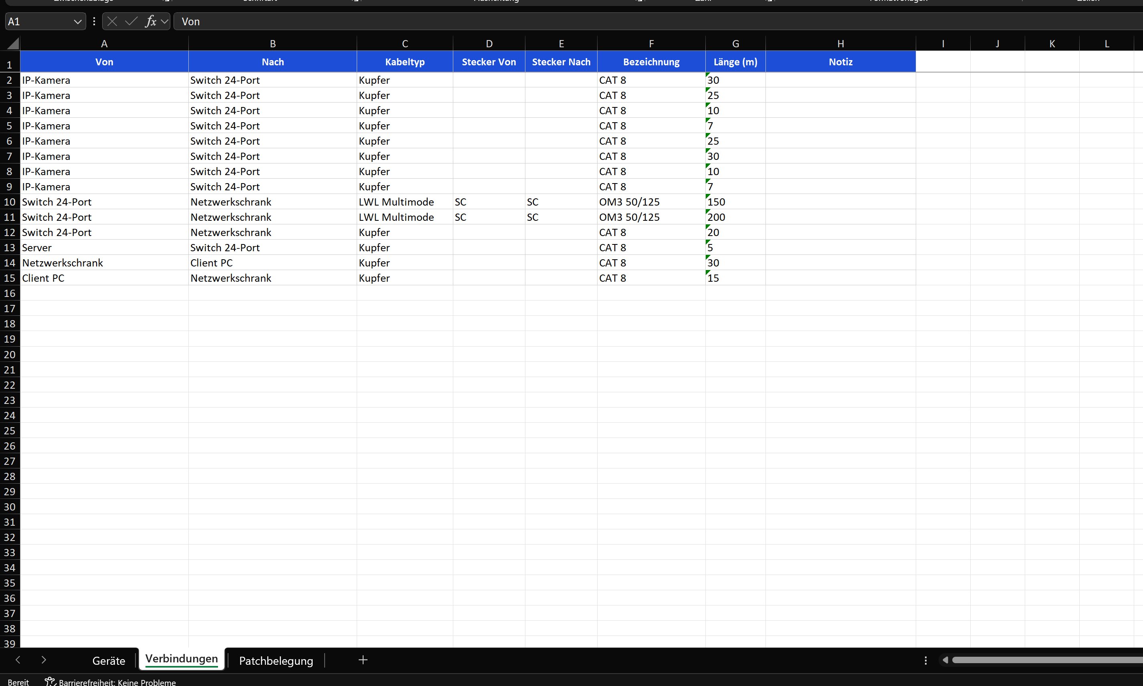This screenshot has height=686, width=1143.
Task: Select the length value 15 cell
Action: tap(736, 278)
